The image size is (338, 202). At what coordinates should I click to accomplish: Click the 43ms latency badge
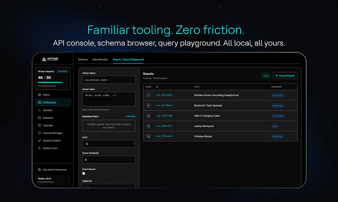click(x=266, y=76)
